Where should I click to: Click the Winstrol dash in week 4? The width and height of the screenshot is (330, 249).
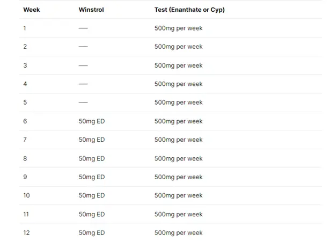[x=83, y=84]
